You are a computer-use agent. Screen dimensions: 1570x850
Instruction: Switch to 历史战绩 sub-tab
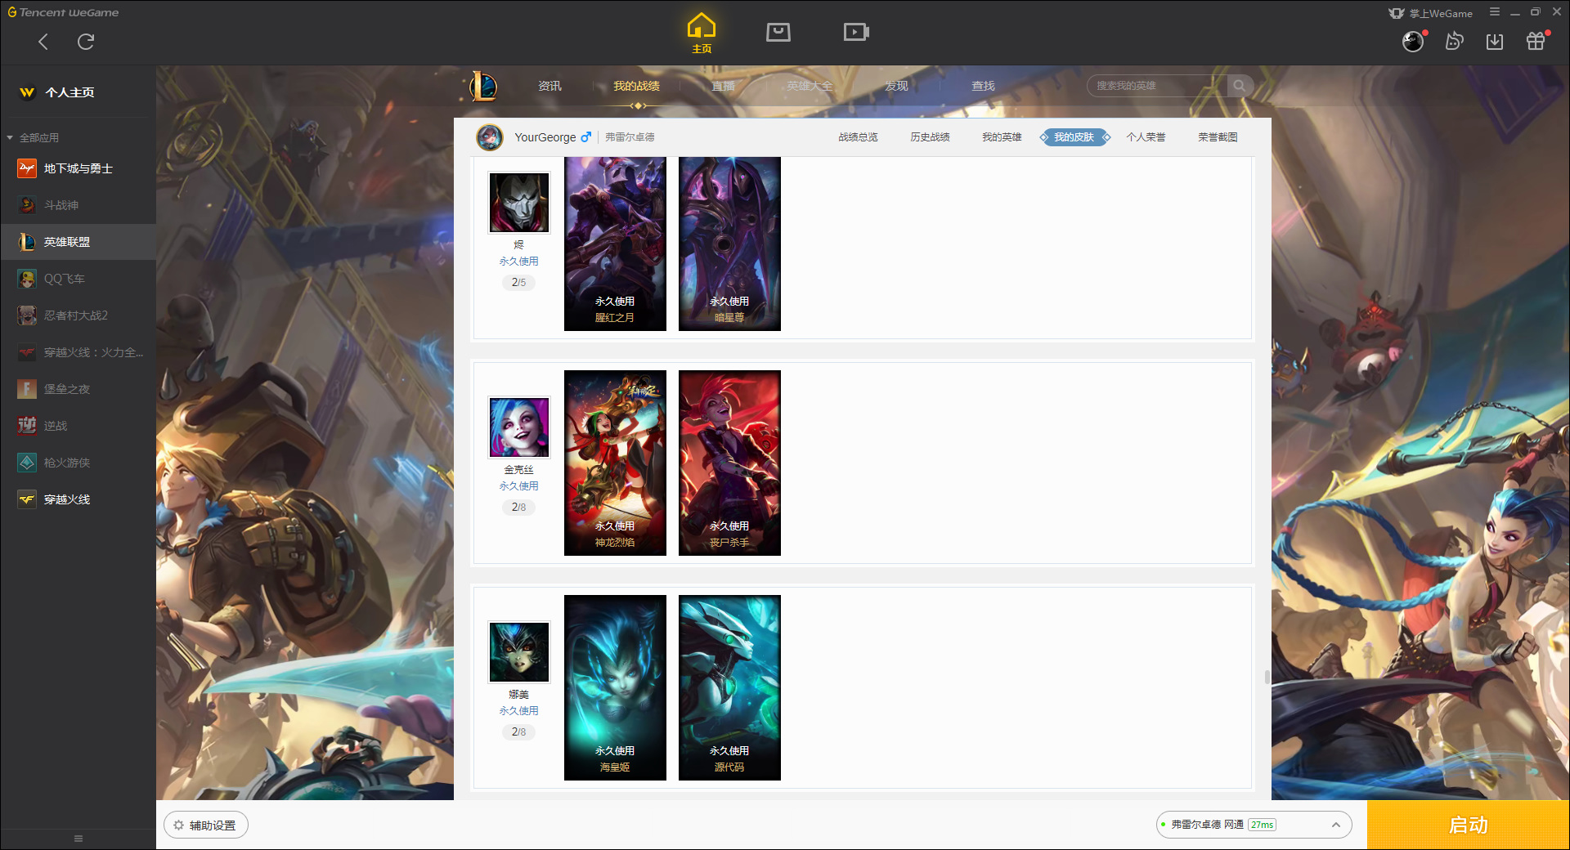[930, 137]
